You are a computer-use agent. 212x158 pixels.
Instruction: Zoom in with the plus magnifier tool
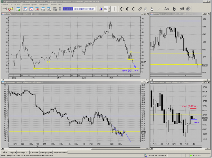pyautogui.click(x=128, y=9)
